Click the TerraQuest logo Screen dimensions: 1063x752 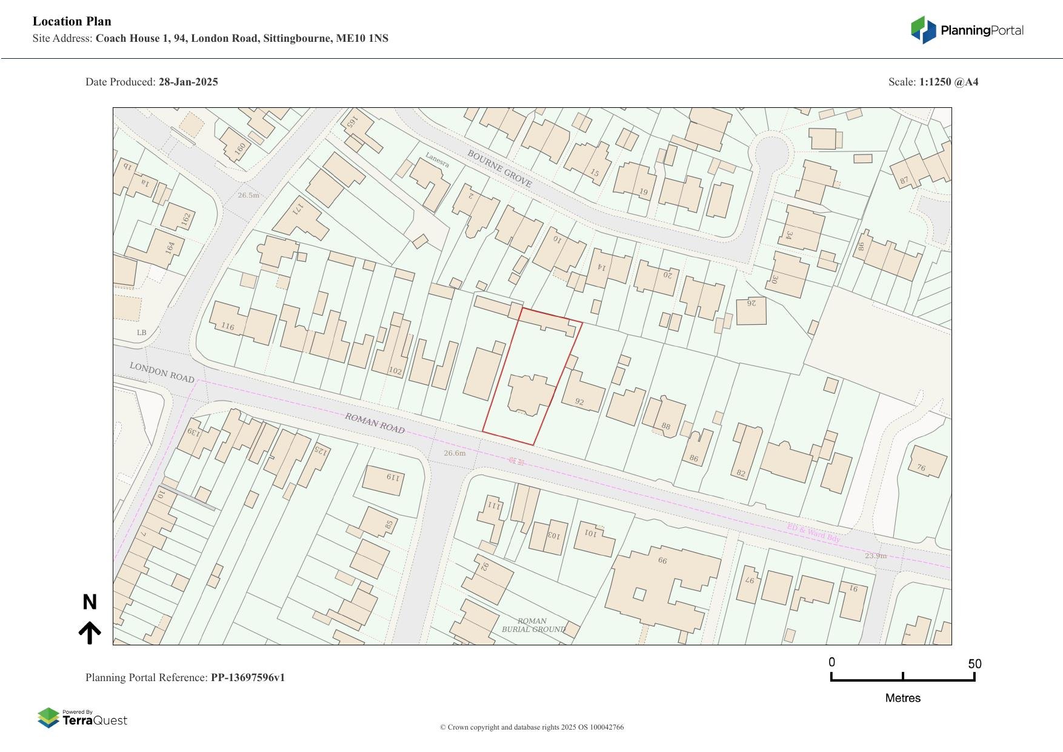point(82,718)
